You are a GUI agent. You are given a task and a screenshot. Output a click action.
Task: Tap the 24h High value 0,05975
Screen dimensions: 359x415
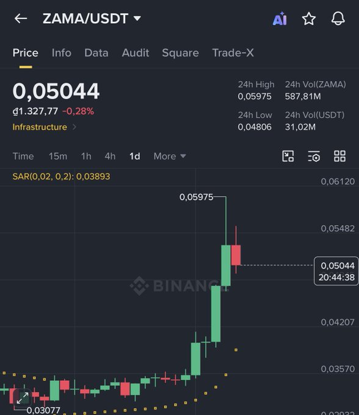coord(255,96)
